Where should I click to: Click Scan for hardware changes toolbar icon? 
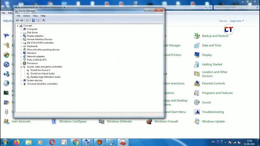43,20
